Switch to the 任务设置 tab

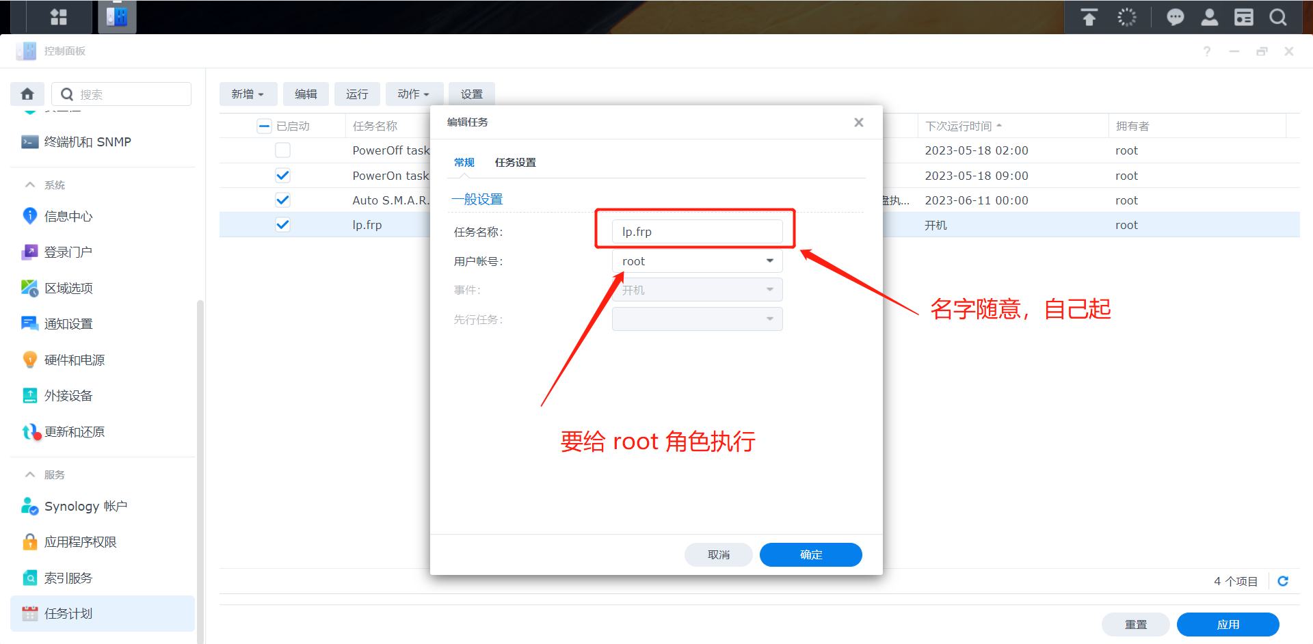point(516,163)
